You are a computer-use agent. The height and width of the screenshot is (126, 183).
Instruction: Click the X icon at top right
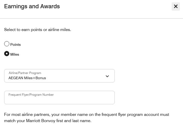[x=176, y=6]
